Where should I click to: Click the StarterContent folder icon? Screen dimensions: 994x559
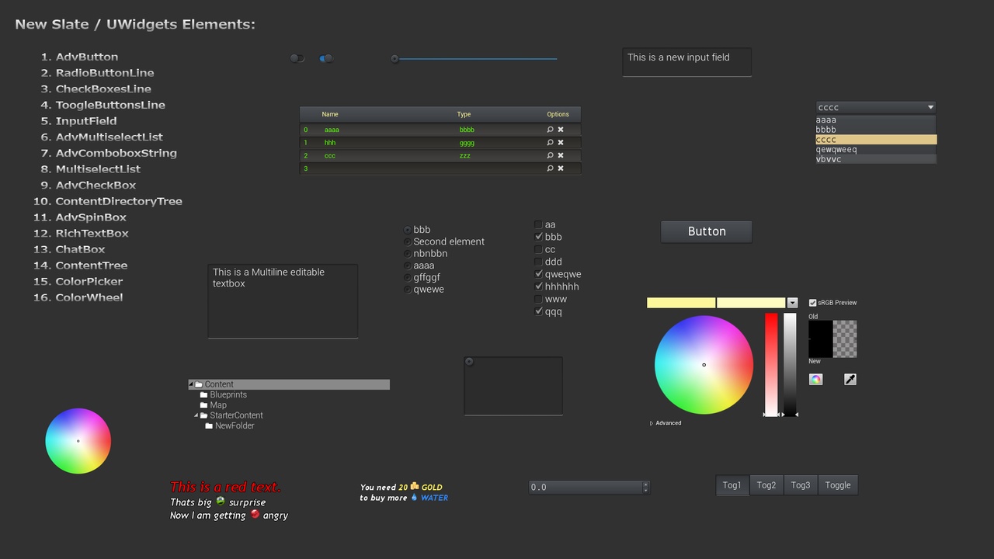pos(204,415)
